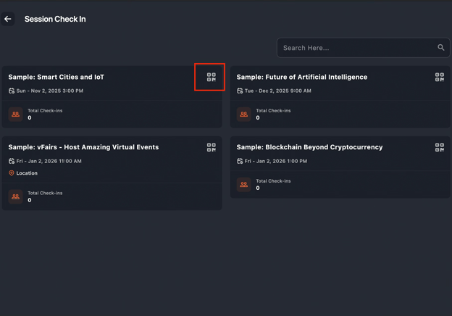Click the magnifying glass search icon
This screenshot has height=316, width=452.
point(440,48)
